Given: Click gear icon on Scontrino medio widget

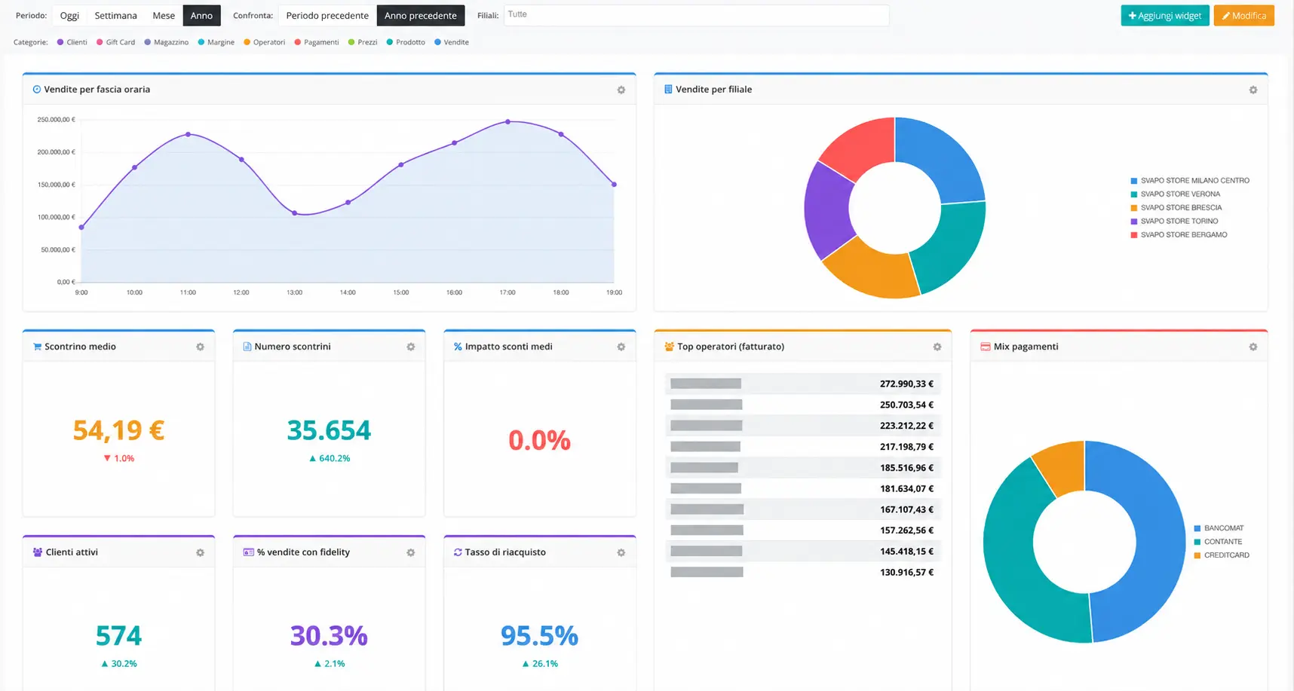Looking at the screenshot, I should (201, 347).
